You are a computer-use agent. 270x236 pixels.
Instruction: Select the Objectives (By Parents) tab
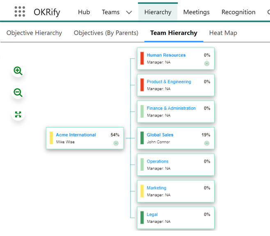point(106,33)
